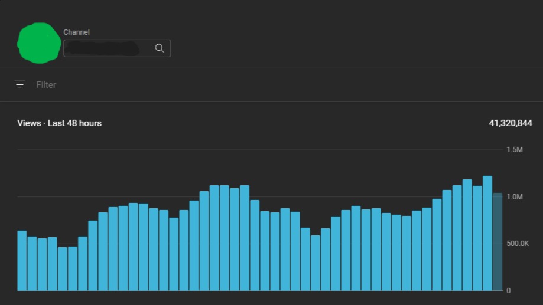Click the Channel label above search box

click(x=77, y=32)
